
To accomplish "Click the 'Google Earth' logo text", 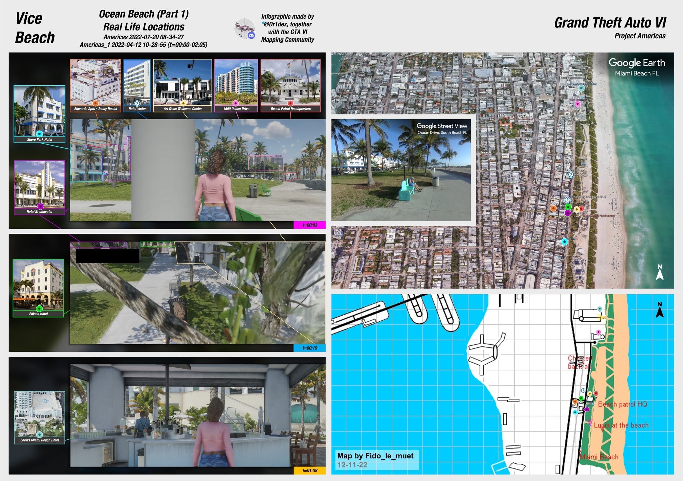I will pyautogui.click(x=637, y=63).
